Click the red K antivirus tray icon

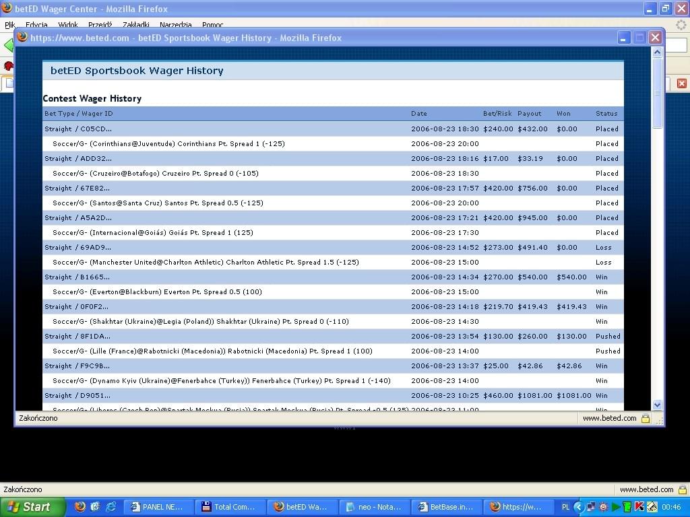coord(639,507)
